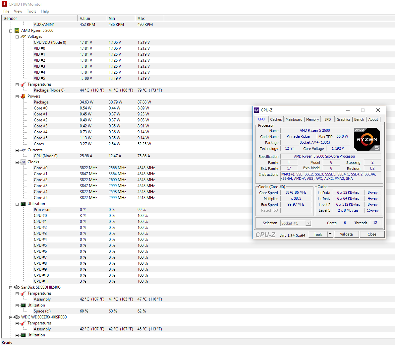Click the Core Speed value field in CPU-Z
Screen dimensions: 395x345
click(296, 193)
